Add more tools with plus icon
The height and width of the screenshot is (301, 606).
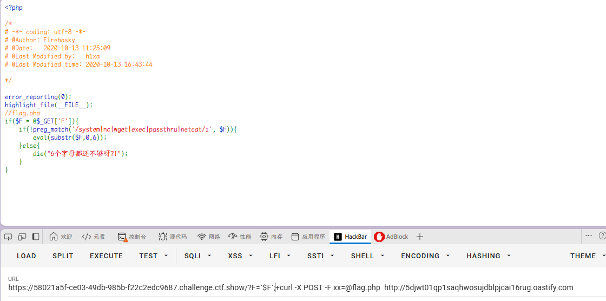(x=420, y=237)
